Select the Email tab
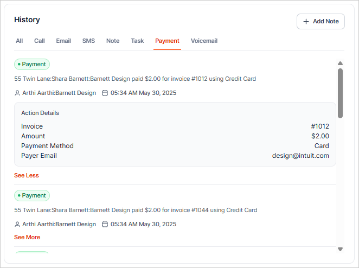Viewport: 359px width, 268px height. click(x=63, y=41)
